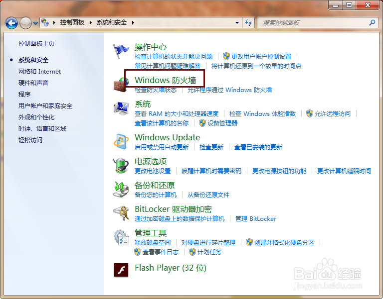383x299 pixels.
Task: Click 常见计算机问题疑难解答 link
Action: (x=168, y=66)
